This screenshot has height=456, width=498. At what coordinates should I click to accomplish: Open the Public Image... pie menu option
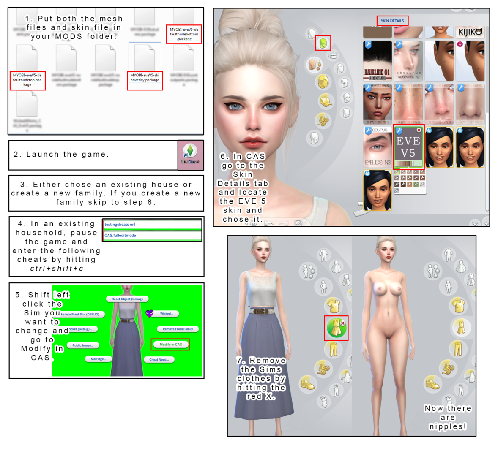click(x=82, y=345)
